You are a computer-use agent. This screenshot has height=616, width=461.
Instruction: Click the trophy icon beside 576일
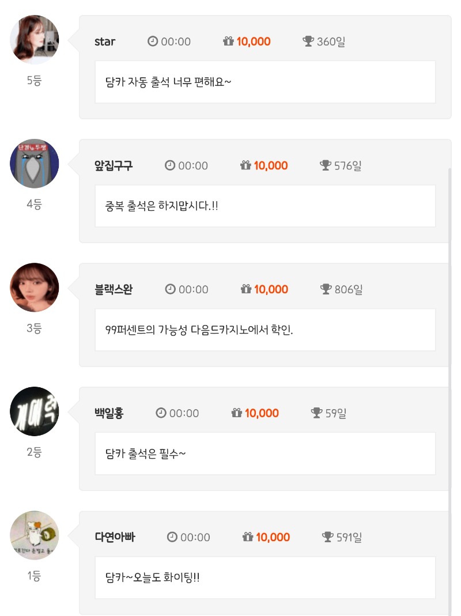(x=326, y=165)
